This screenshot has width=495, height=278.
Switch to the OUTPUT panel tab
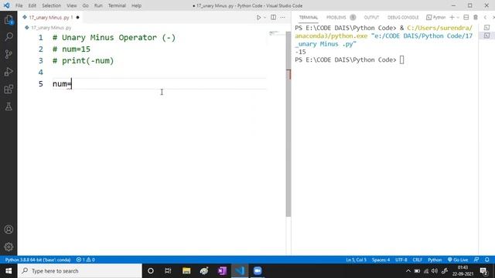(371, 17)
